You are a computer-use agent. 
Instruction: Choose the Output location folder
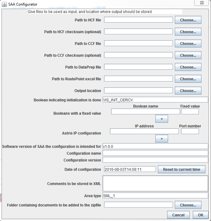(x=188, y=91)
